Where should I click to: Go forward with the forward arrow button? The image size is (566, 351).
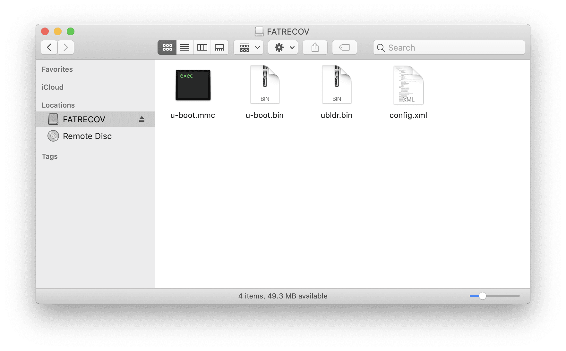pos(66,47)
